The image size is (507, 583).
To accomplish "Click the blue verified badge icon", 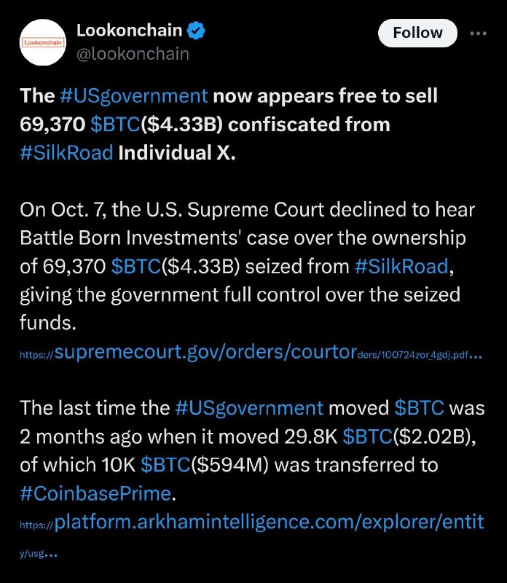I will [x=196, y=31].
